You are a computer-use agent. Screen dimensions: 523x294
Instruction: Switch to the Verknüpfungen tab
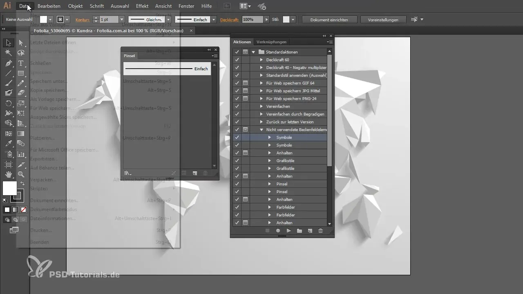[271, 42]
